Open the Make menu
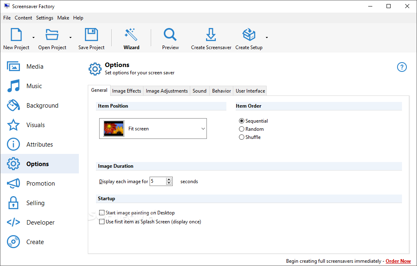Screen dimensions: 417x266 (63, 18)
